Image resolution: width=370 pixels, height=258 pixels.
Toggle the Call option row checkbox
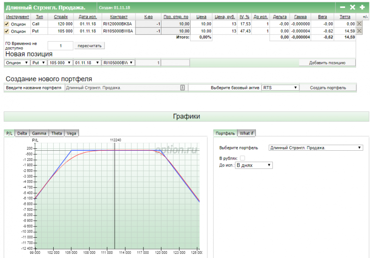(x=6, y=24)
